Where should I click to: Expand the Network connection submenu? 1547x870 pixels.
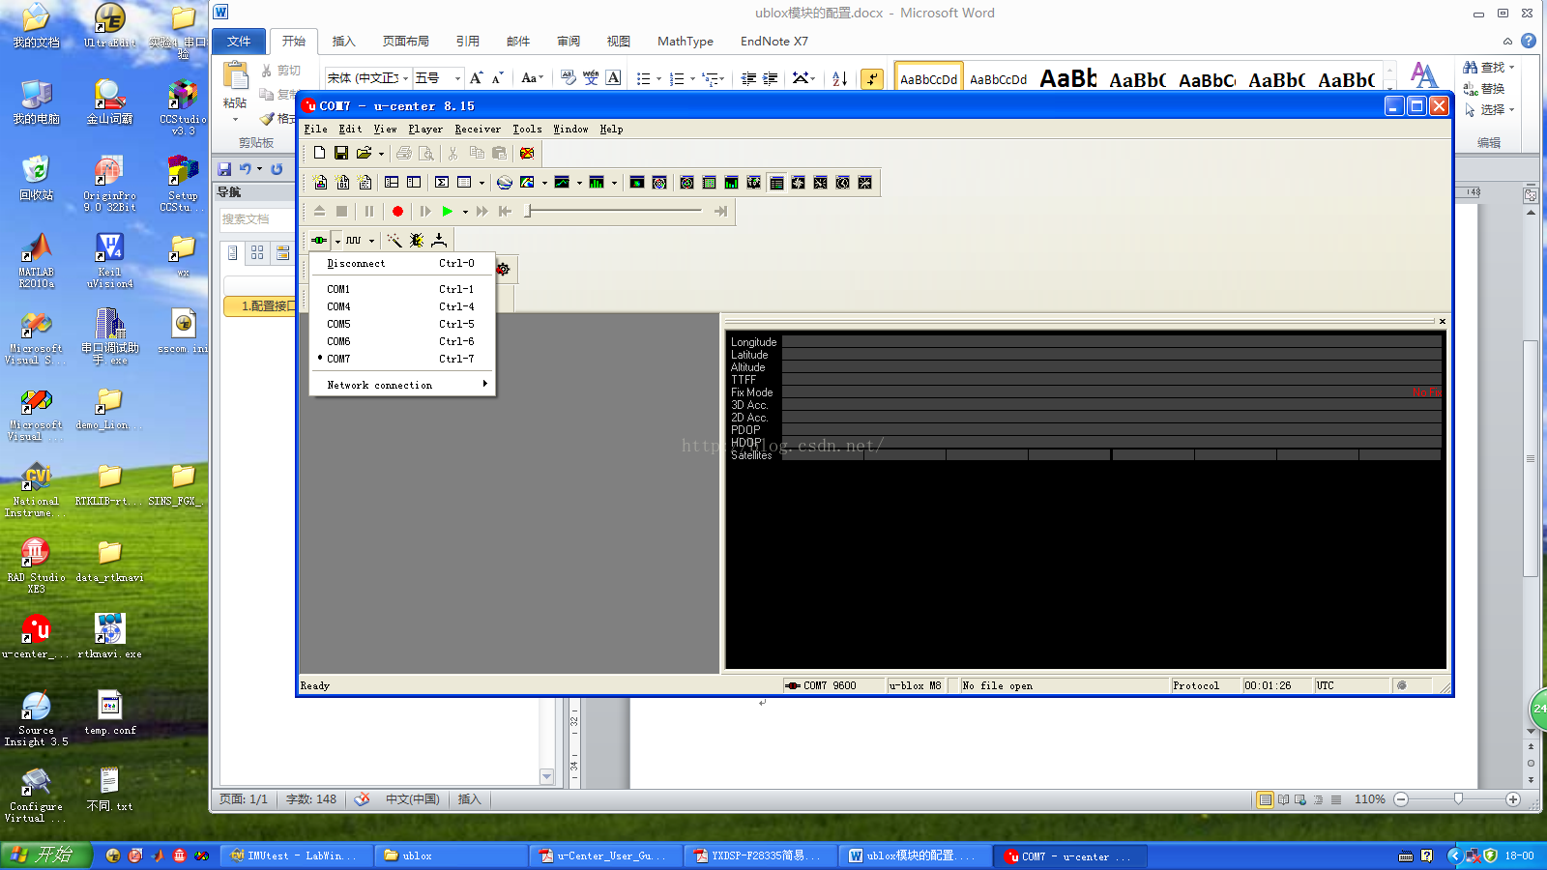click(402, 385)
